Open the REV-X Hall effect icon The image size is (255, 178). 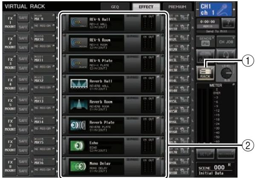click(79, 22)
